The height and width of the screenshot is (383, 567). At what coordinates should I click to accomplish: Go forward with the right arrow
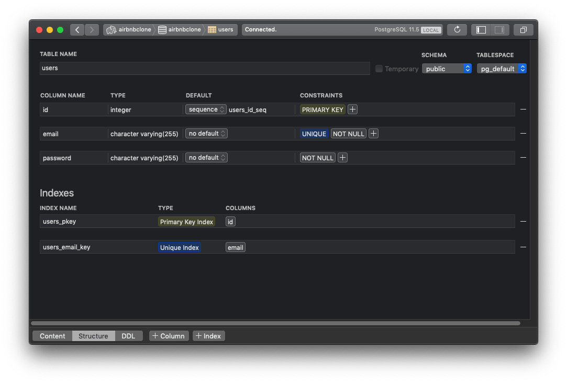92,30
